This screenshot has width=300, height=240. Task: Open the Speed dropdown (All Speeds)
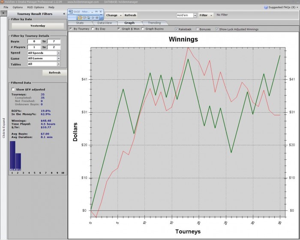click(x=59, y=53)
